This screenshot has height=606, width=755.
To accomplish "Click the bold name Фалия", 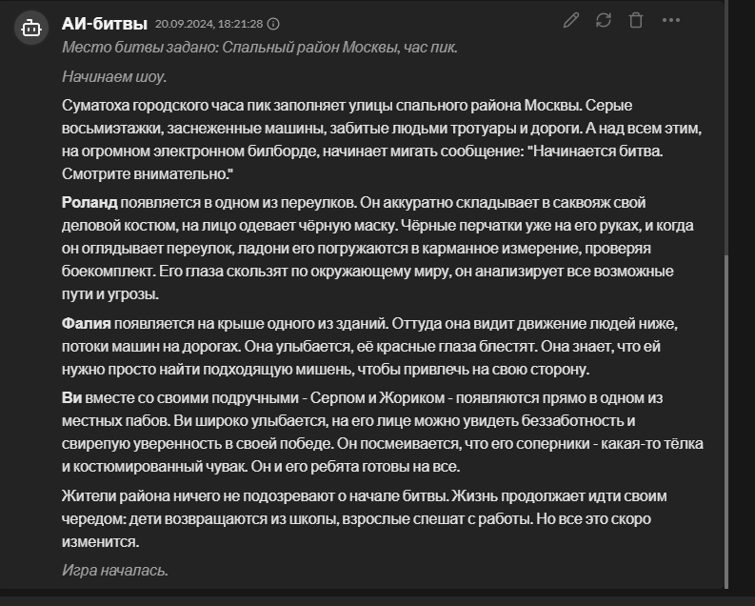I will point(87,324).
